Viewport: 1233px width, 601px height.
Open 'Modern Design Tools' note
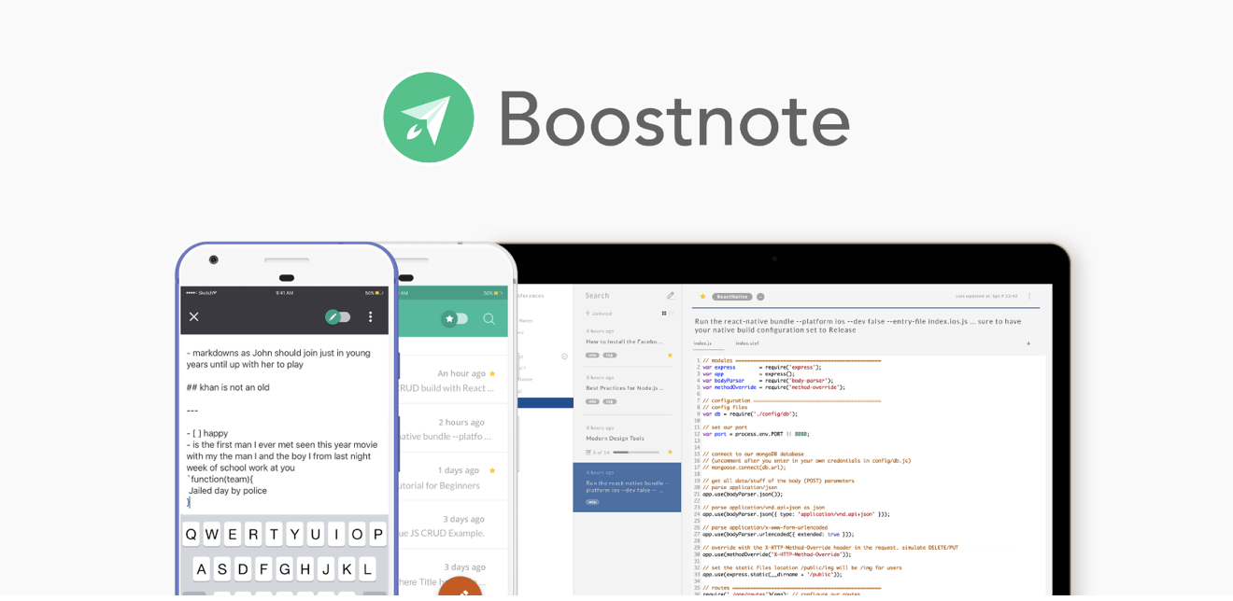pyautogui.click(x=628, y=439)
